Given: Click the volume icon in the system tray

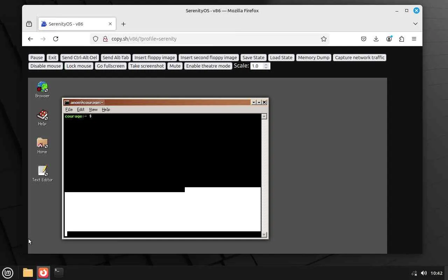Looking at the screenshot, I should click(x=423, y=273).
